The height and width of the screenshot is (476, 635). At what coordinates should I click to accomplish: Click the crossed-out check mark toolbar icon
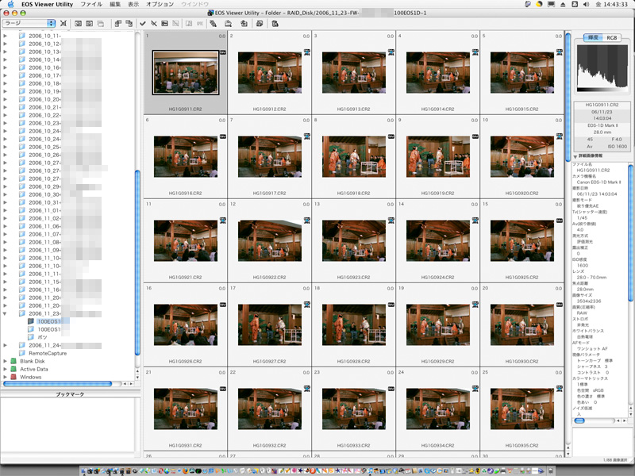click(x=154, y=24)
